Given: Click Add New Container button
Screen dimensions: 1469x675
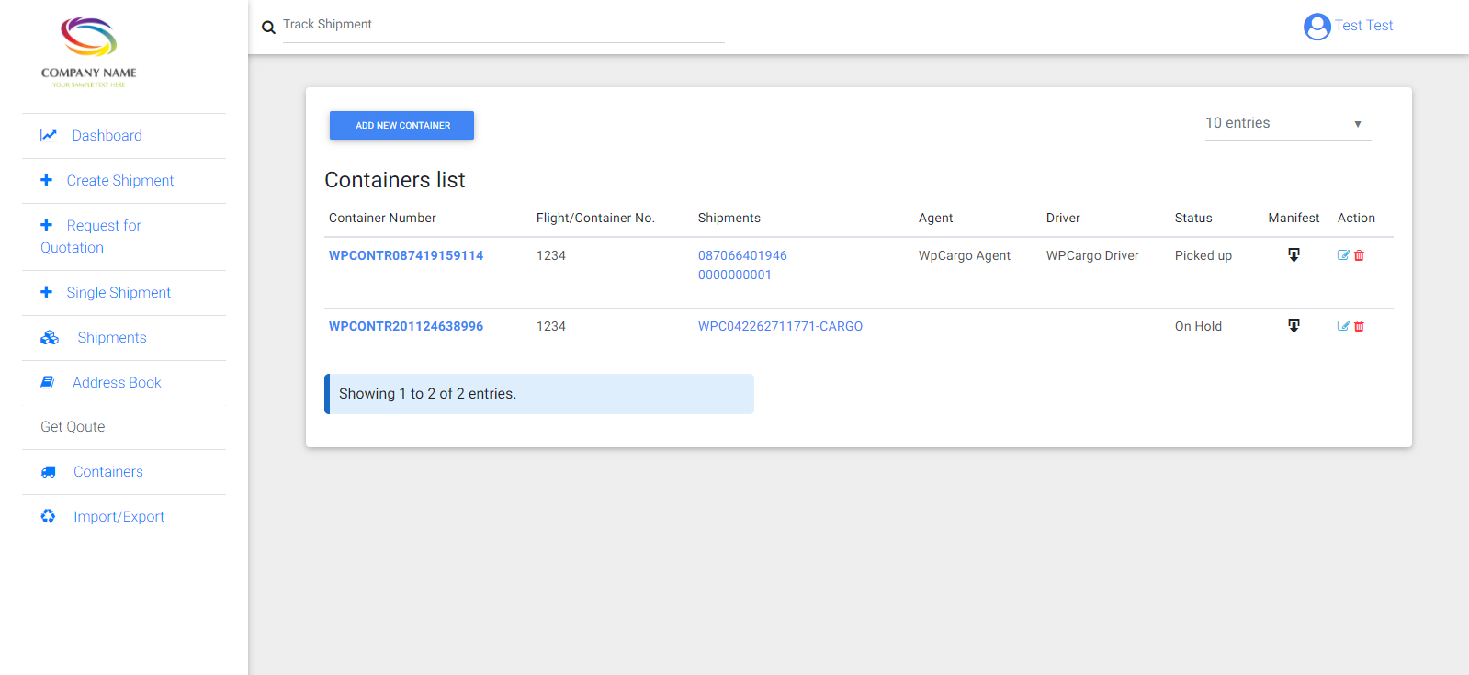Looking at the screenshot, I should coord(402,125).
